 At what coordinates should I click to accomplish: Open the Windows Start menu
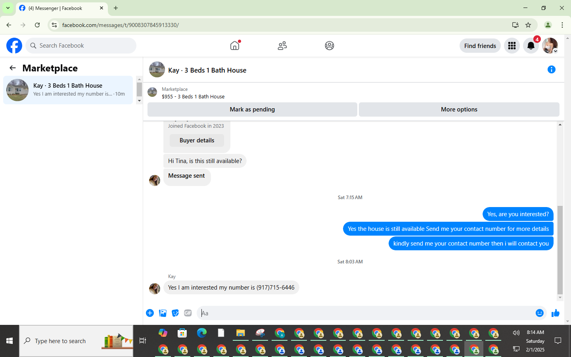click(x=10, y=341)
